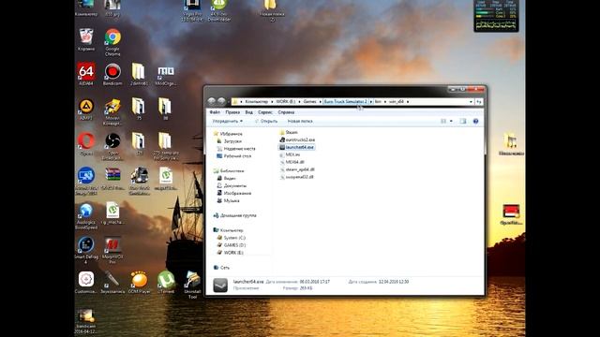The height and width of the screenshot is (337, 600).
Task: Launch Euro Truck Simulator truck desktop shortcut
Action: [140, 181]
